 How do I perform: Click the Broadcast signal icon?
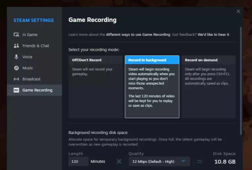16,79
